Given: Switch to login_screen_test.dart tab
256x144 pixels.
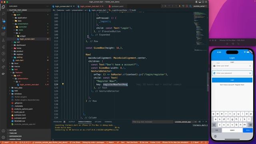Looking at the screenshot, I should pos(90,6).
